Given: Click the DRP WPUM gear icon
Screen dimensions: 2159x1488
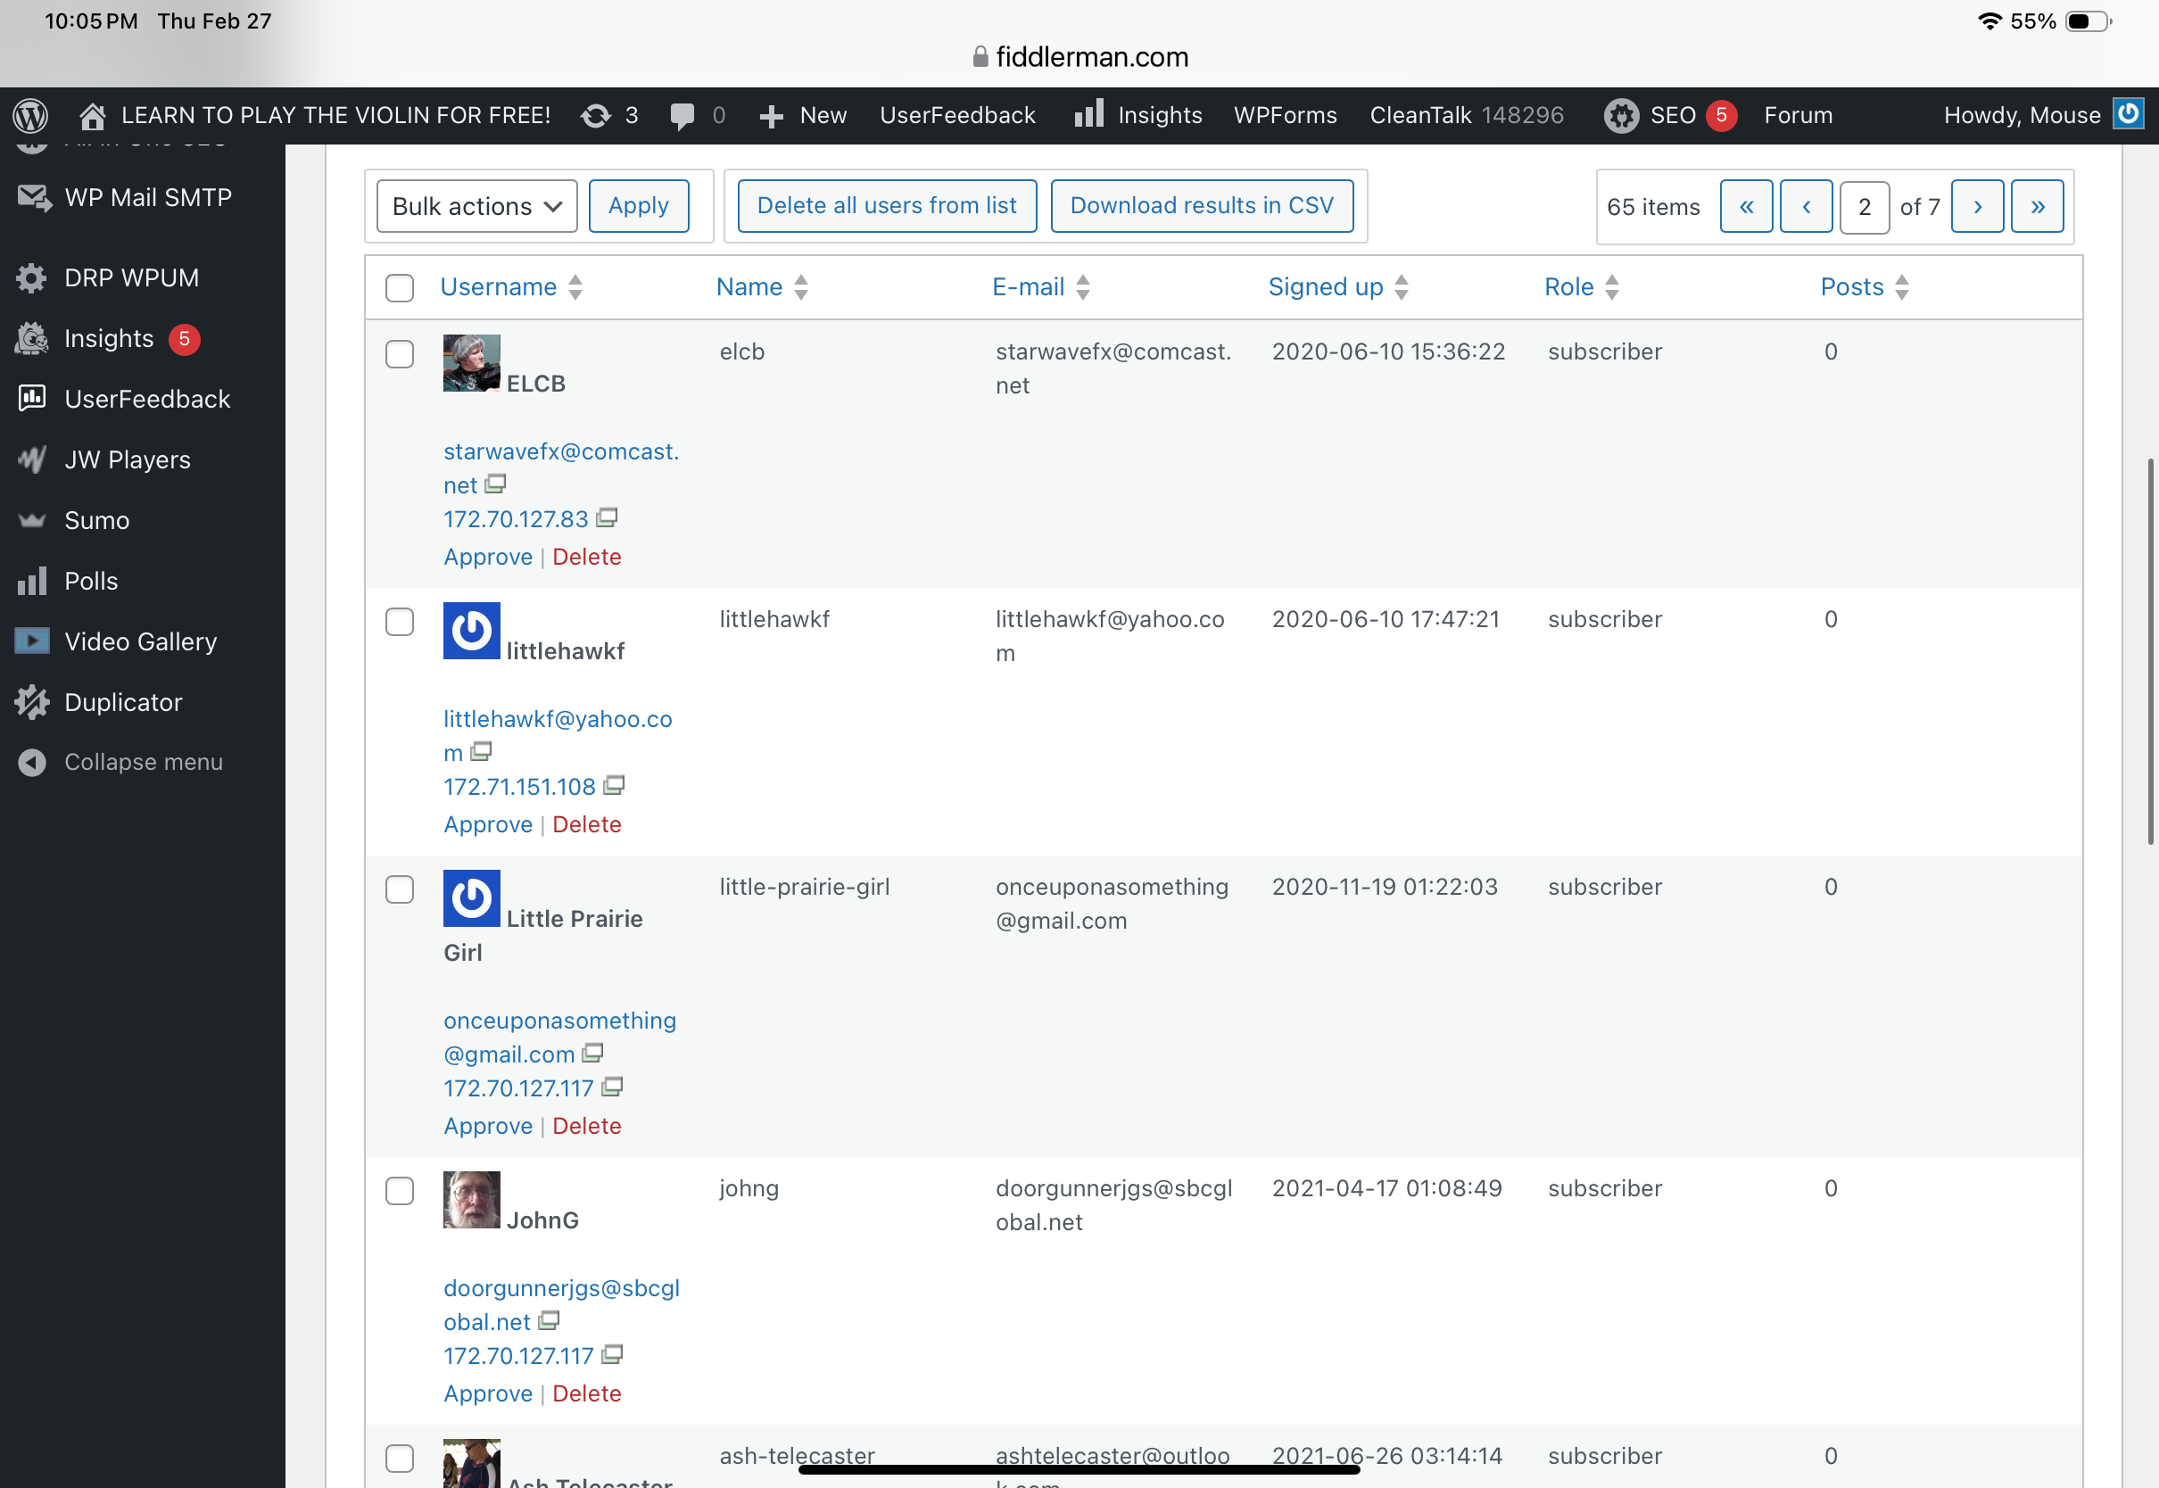Looking at the screenshot, I should [x=32, y=277].
